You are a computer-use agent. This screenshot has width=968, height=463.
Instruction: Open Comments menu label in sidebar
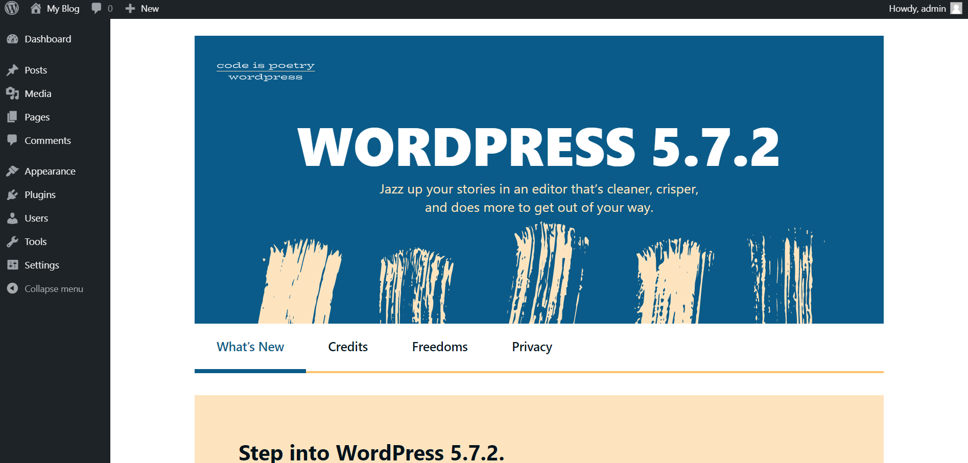[48, 140]
